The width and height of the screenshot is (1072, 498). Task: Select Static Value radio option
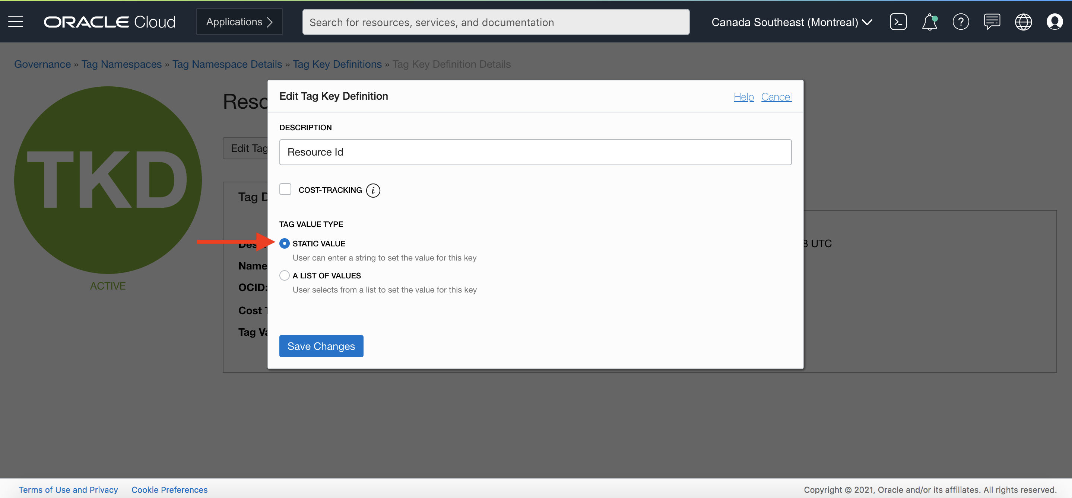(284, 243)
